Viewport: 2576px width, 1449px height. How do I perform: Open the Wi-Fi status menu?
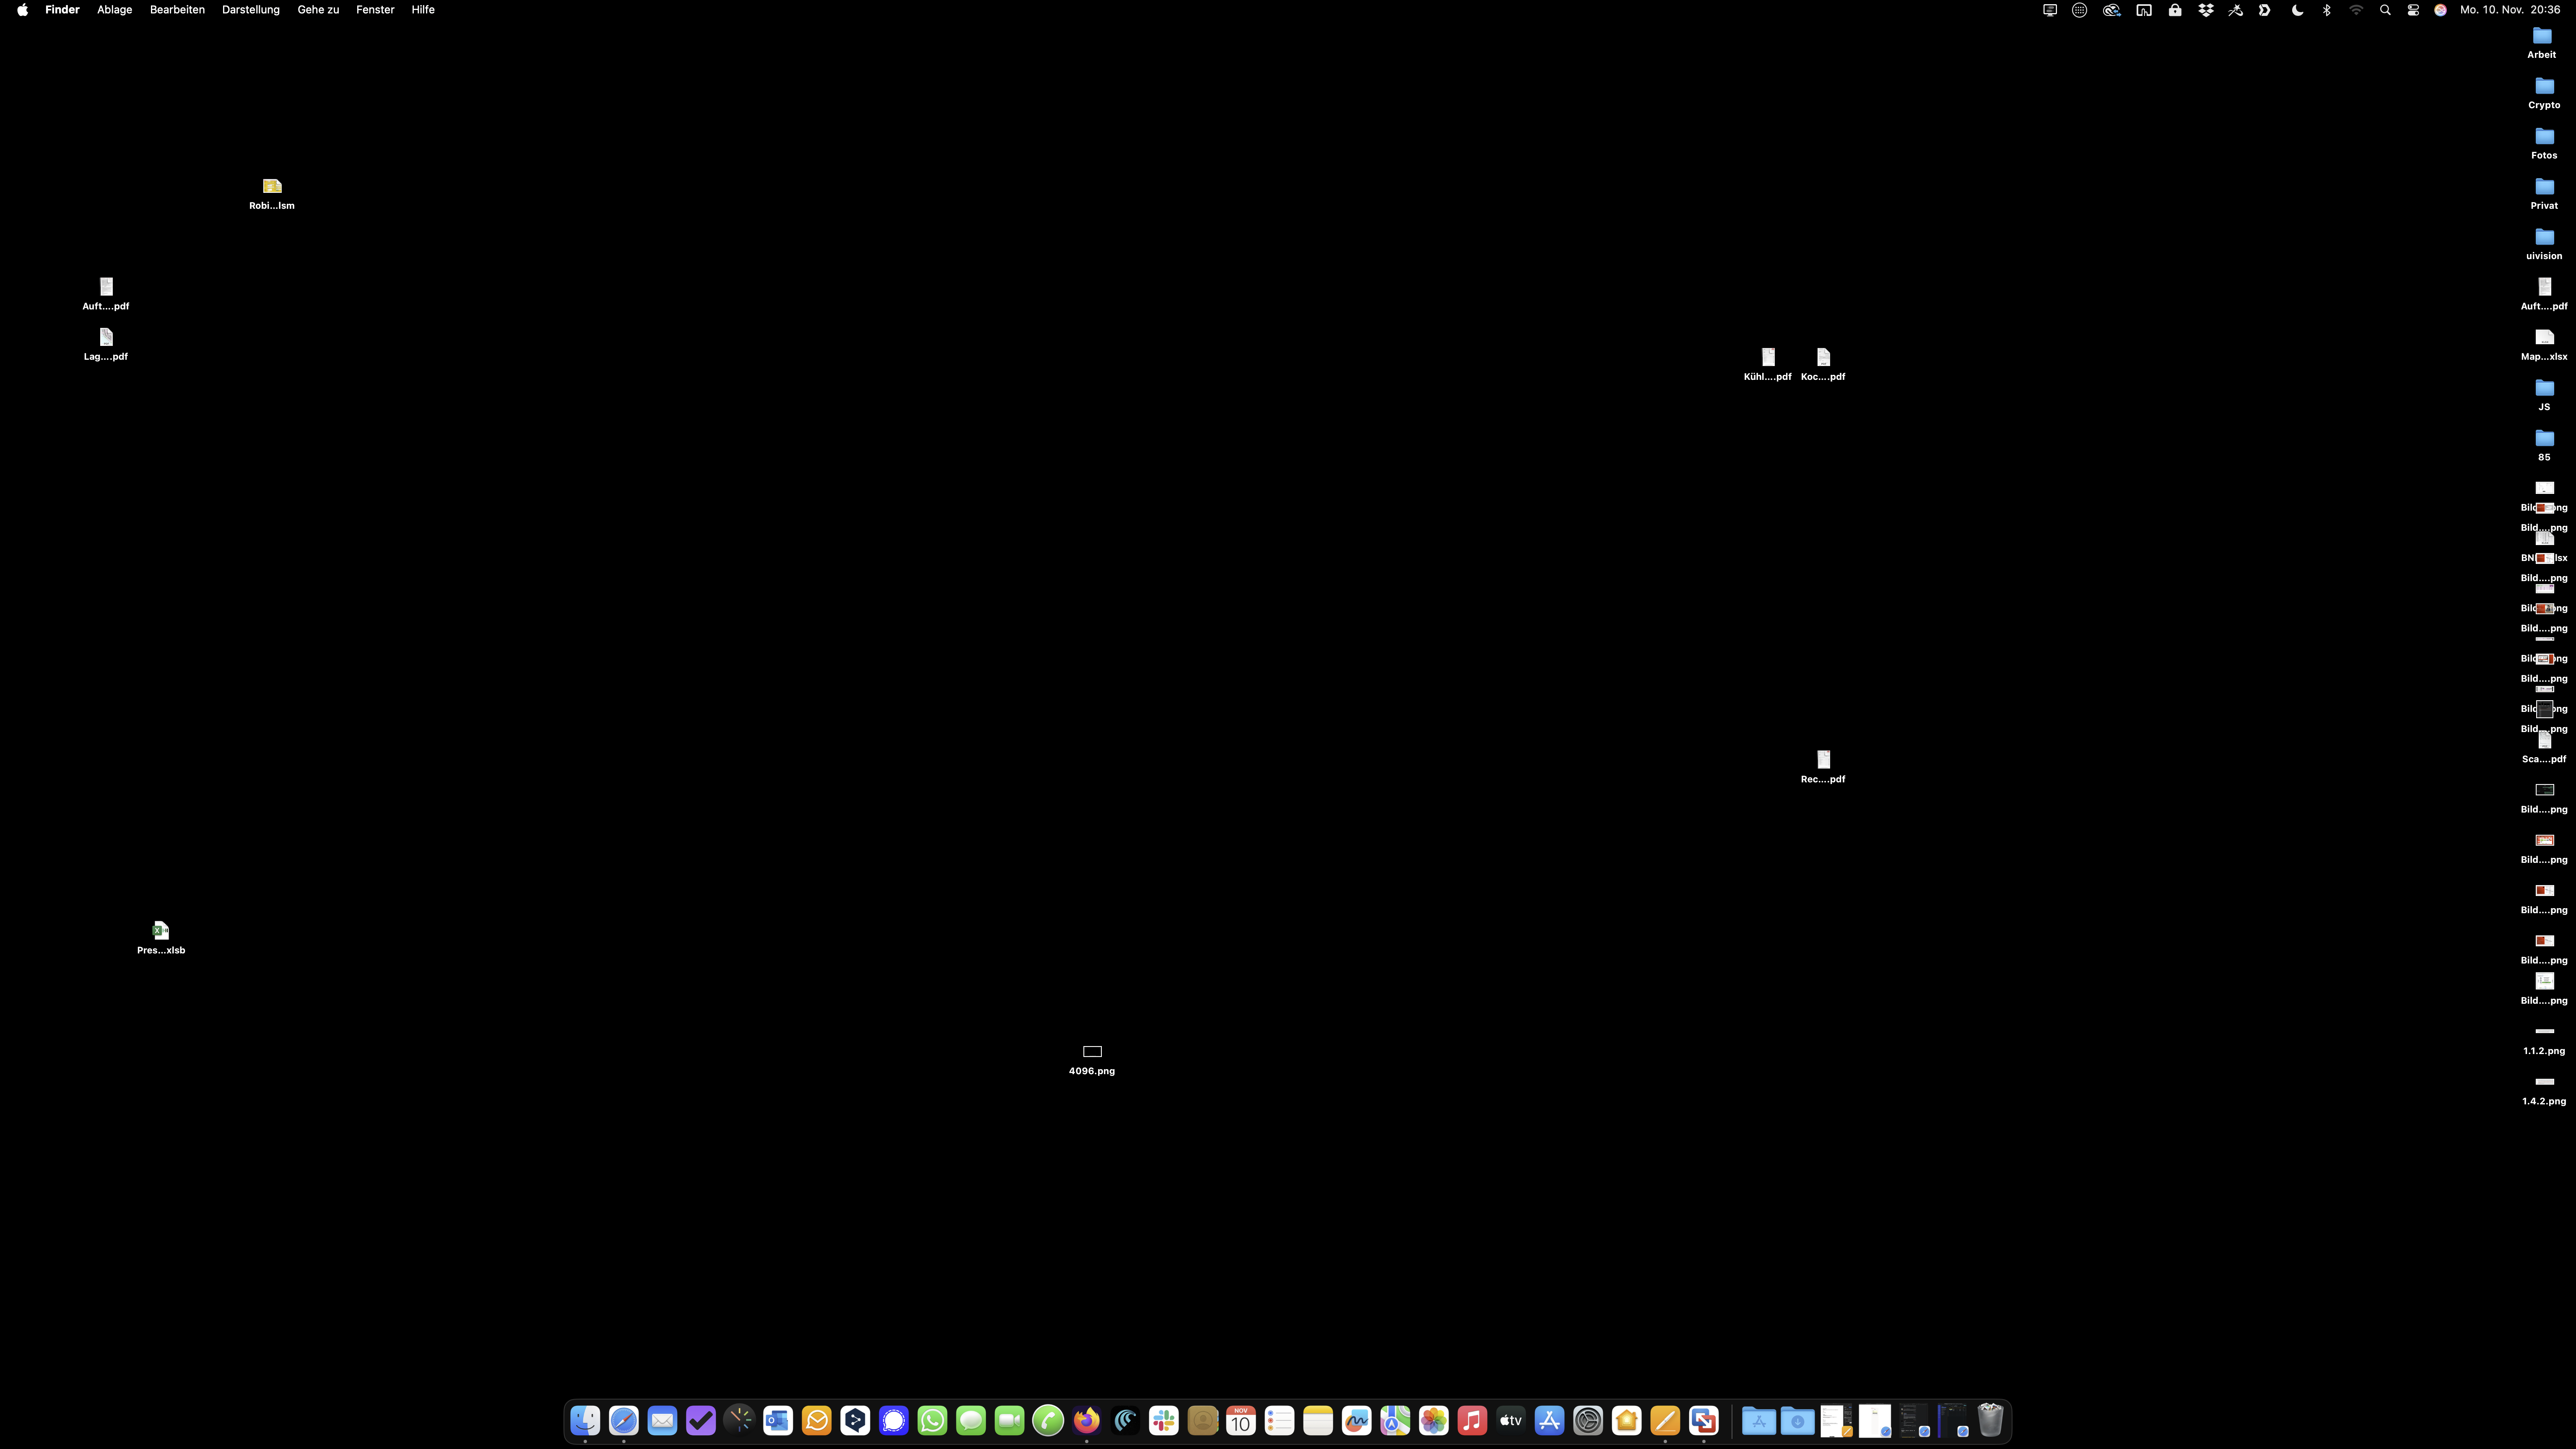[x=2356, y=10]
